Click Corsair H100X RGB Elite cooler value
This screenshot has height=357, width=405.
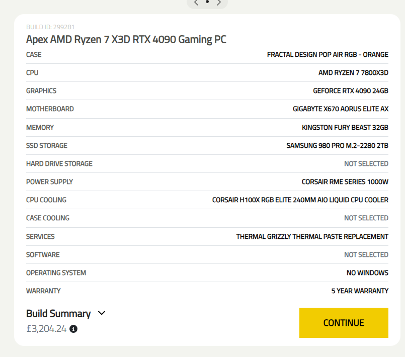tap(300, 200)
